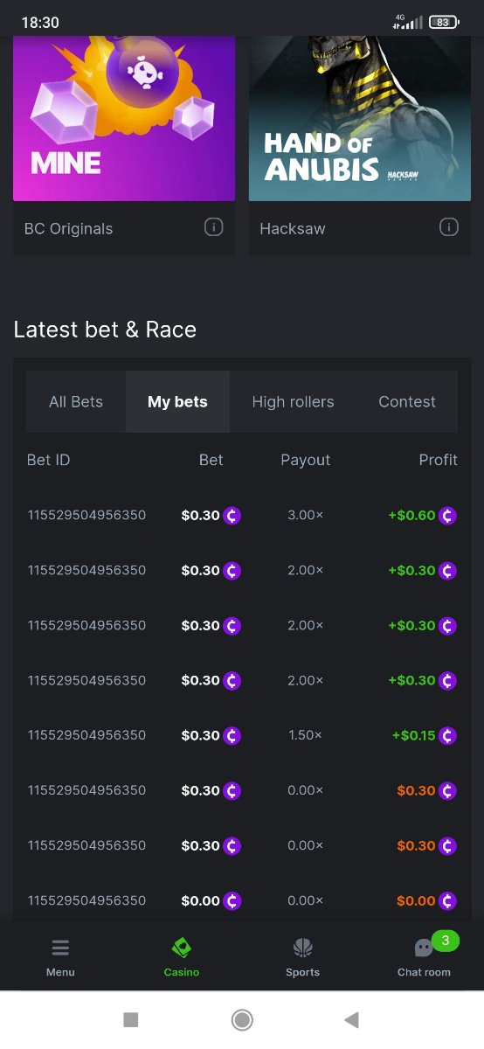The width and height of the screenshot is (484, 1049).
Task: Open the Contest tab
Action: (x=407, y=402)
